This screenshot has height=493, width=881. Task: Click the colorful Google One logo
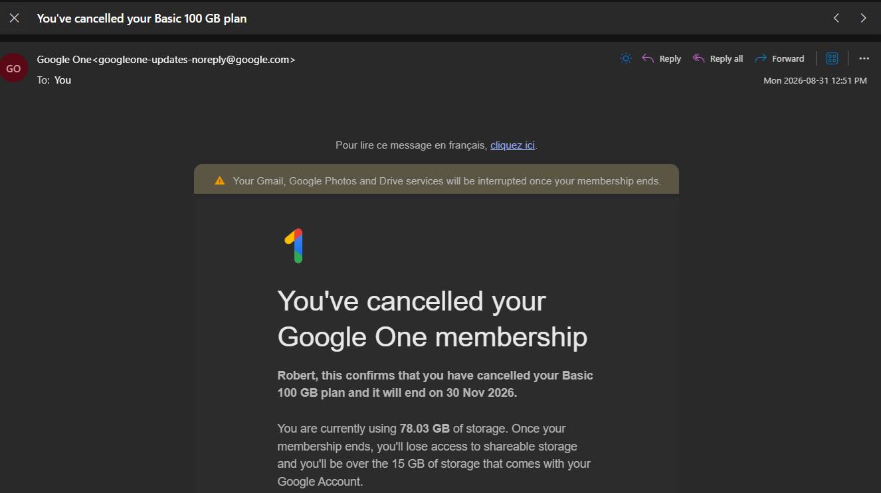coord(295,246)
